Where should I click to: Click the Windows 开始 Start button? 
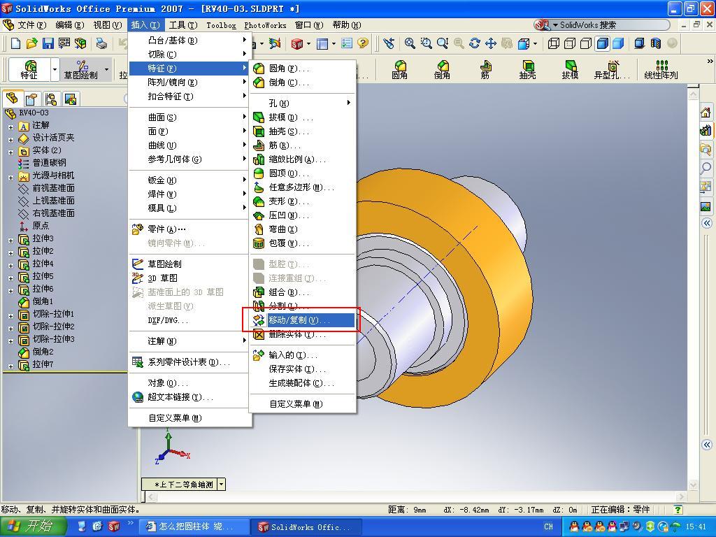(33, 527)
